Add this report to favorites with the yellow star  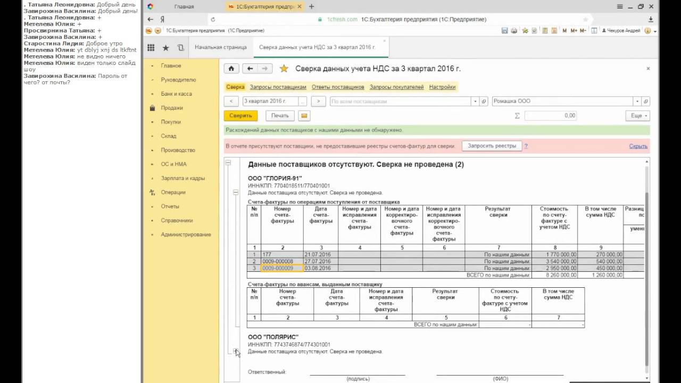point(284,69)
